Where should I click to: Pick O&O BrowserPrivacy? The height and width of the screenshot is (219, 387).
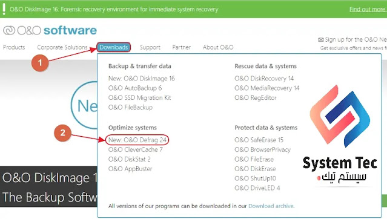point(263,149)
